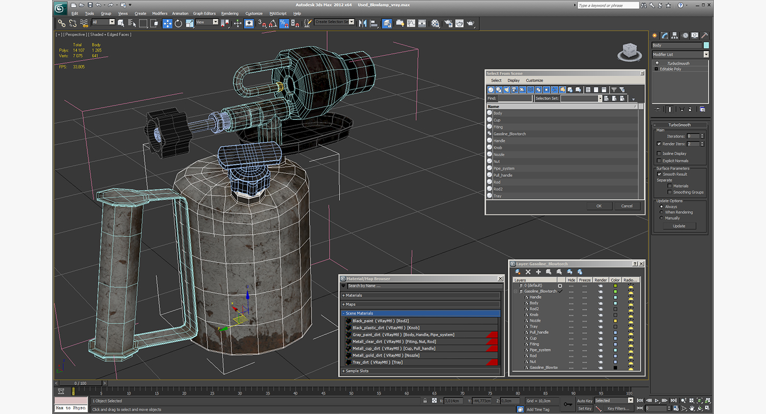
Task: Toggle the Angle Snap icon
Action: click(273, 23)
